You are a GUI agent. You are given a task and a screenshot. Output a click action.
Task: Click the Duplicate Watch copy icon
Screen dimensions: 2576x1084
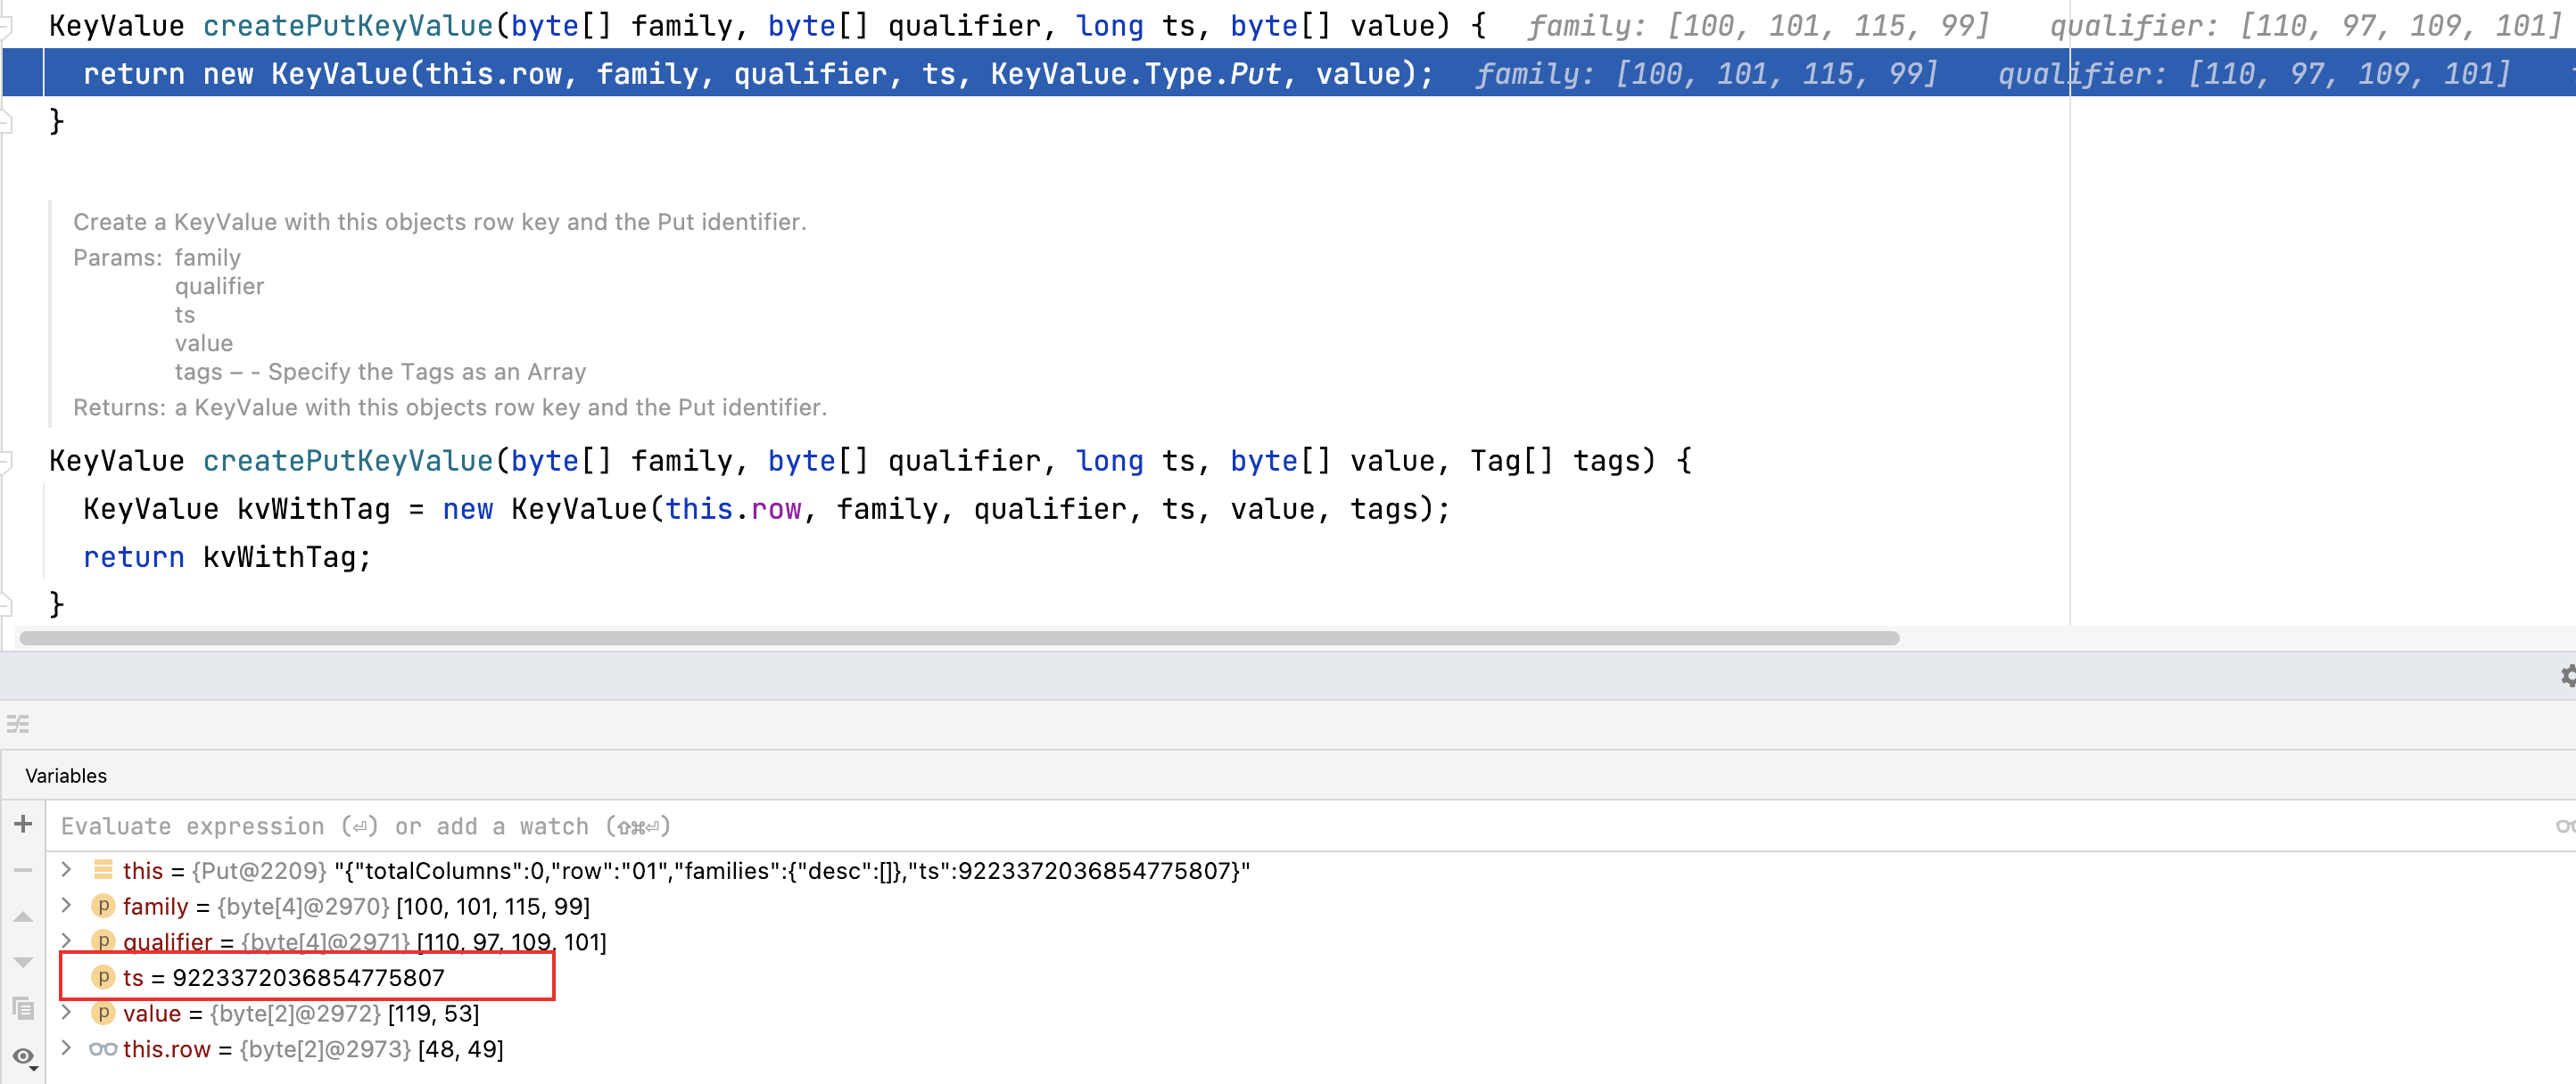click(x=23, y=1008)
